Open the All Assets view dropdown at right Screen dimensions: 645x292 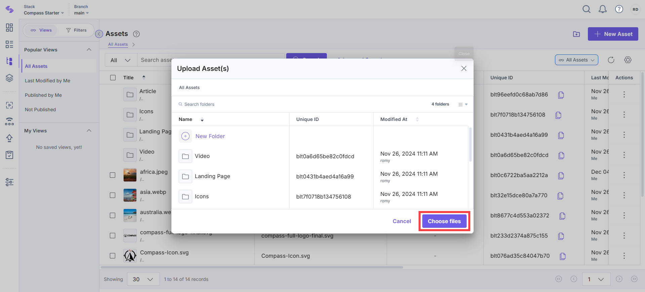[x=576, y=60]
